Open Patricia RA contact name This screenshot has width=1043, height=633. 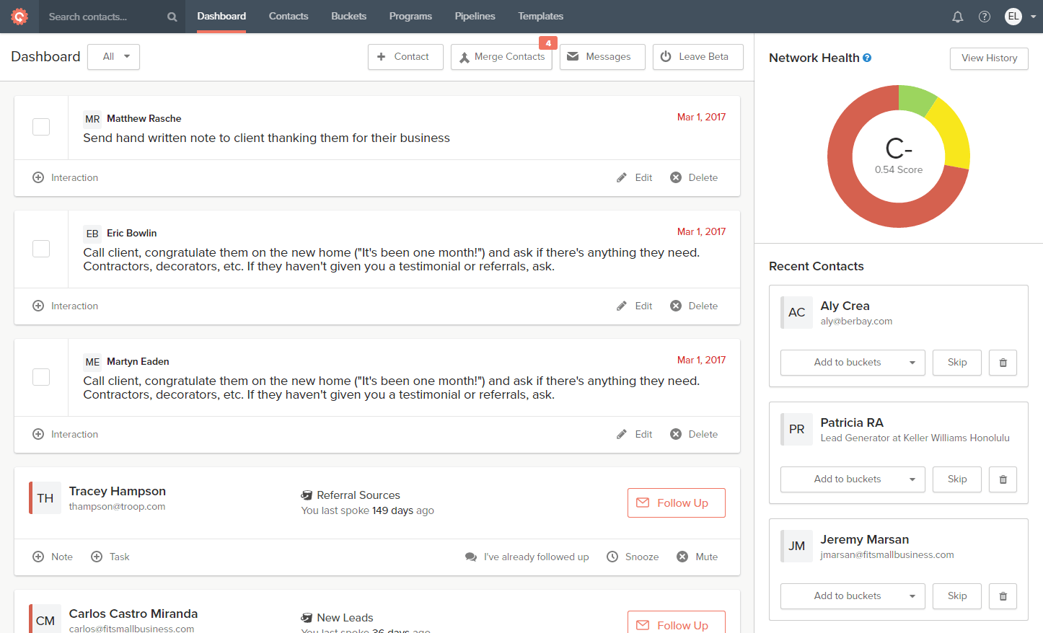tap(852, 422)
